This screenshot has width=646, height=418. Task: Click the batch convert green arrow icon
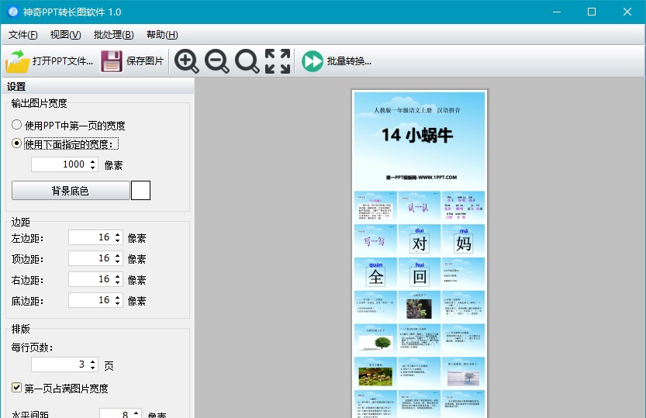tap(313, 61)
